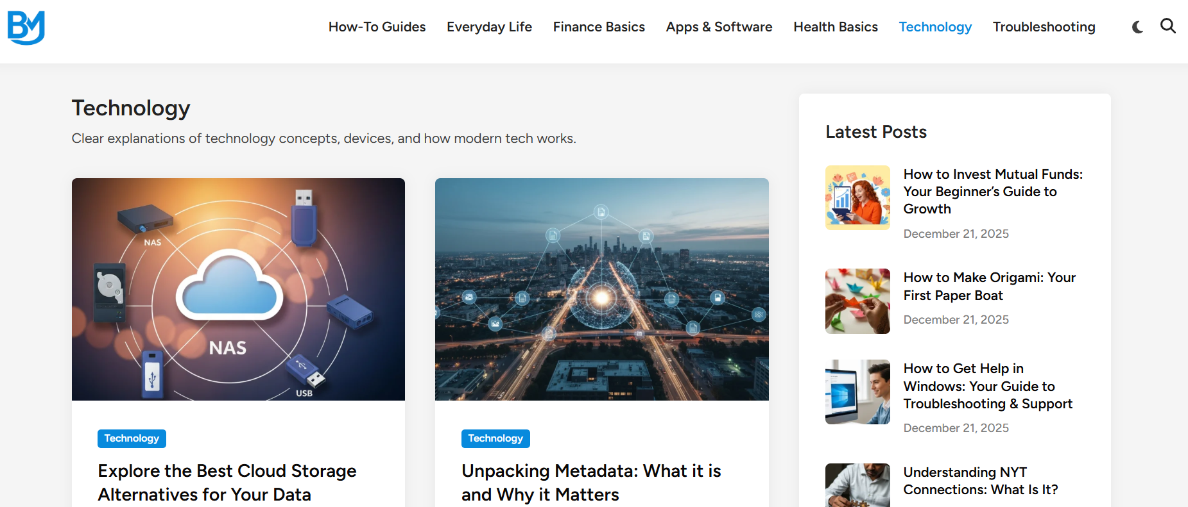This screenshot has height=507, width=1188.
Task: Open the mutual funds post thumbnail
Action: click(857, 197)
